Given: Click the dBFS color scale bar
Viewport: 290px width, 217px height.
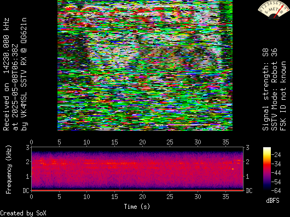Looking at the screenshot, I should (x=267, y=168).
